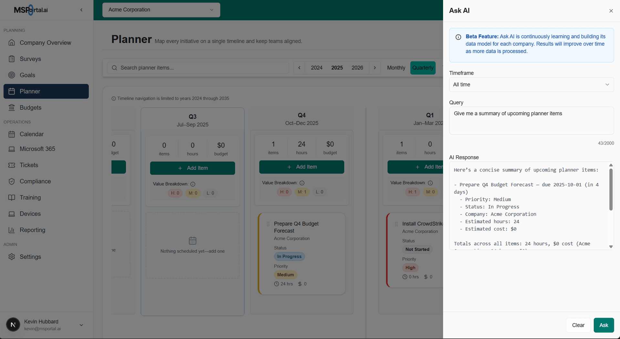Click info icon next to Q3 Value Breakdown
The image size is (620, 339).
(x=193, y=184)
